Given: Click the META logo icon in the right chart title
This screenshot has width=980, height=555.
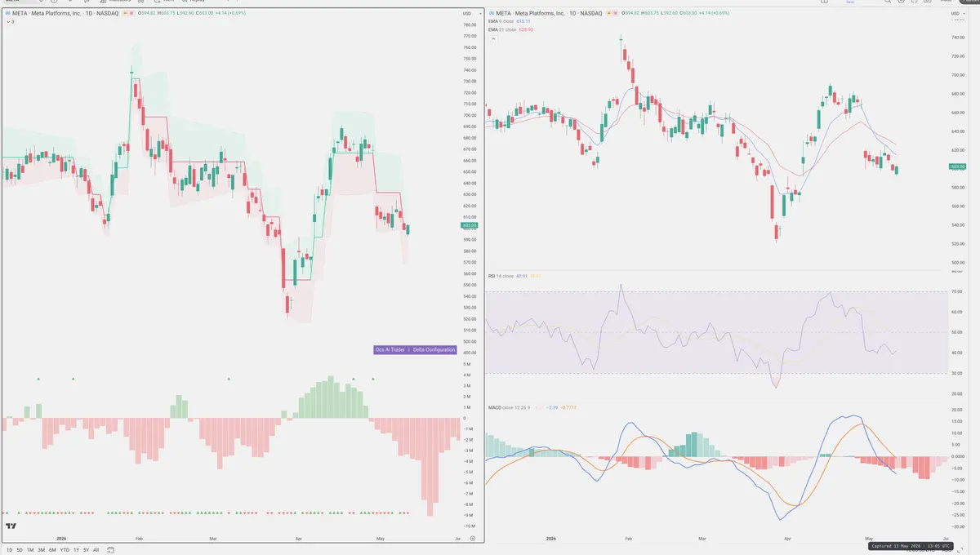Looking at the screenshot, I should (x=490, y=13).
